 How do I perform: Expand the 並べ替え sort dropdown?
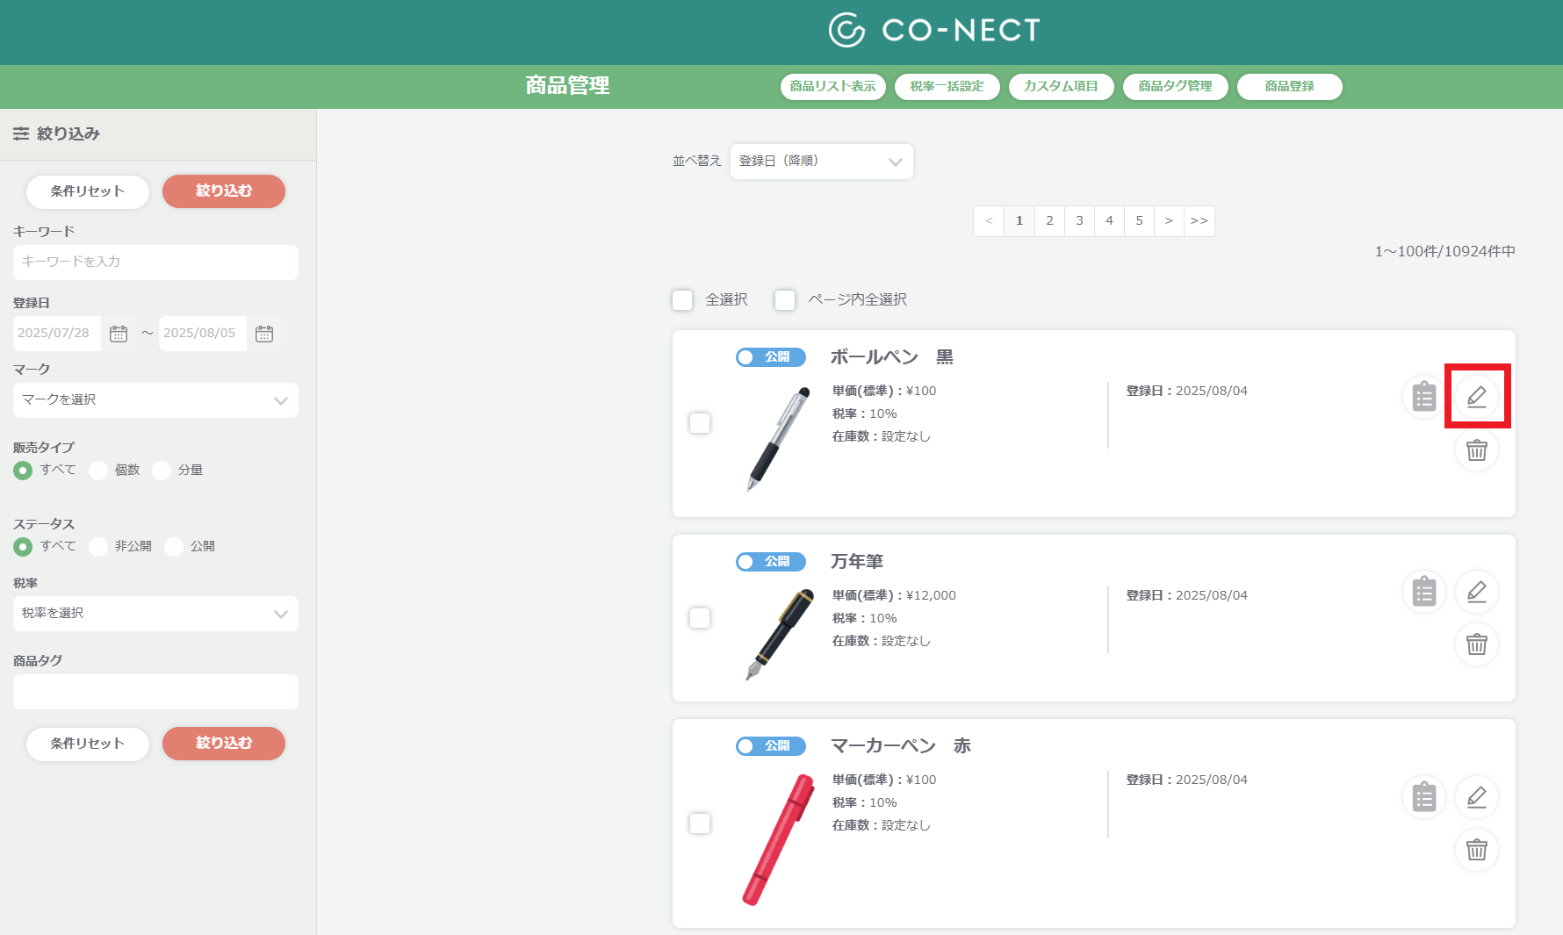822,162
